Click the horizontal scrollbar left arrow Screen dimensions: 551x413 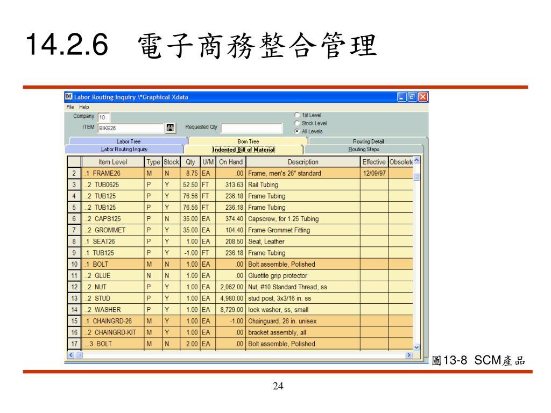tap(72, 355)
